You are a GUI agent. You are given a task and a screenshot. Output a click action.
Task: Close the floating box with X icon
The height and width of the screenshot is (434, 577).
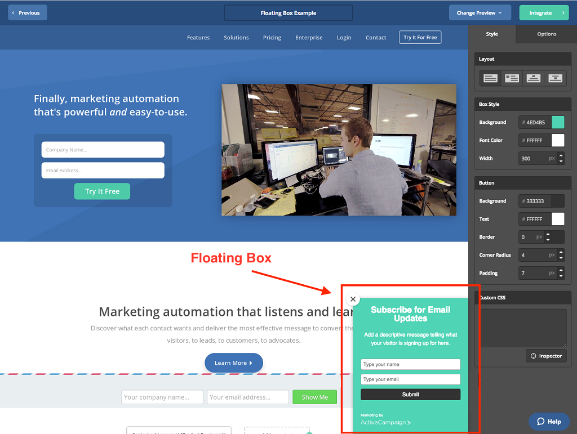(353, 299)
